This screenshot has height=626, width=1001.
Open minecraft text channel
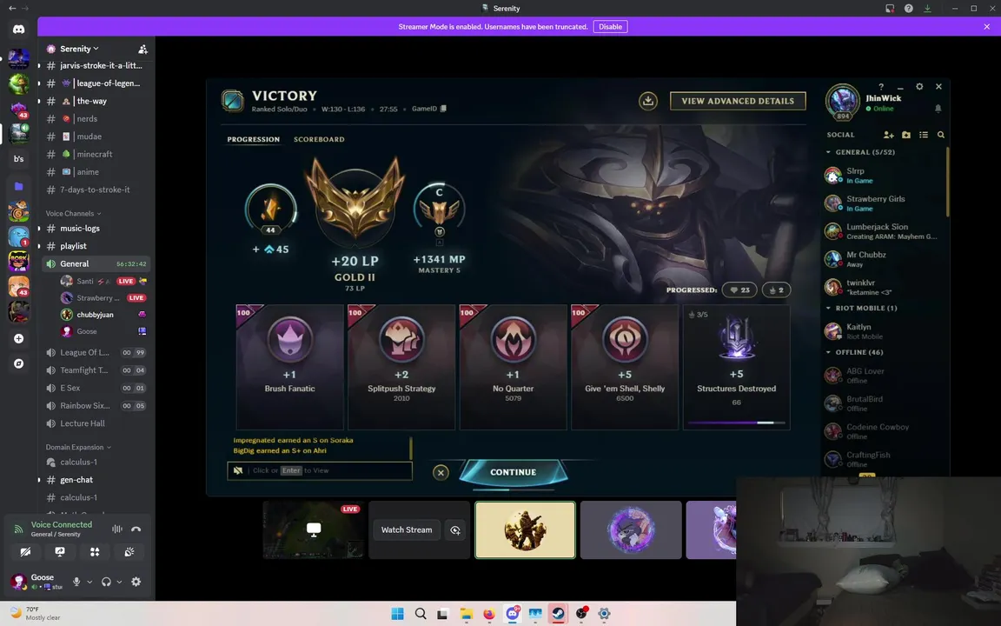95,154
